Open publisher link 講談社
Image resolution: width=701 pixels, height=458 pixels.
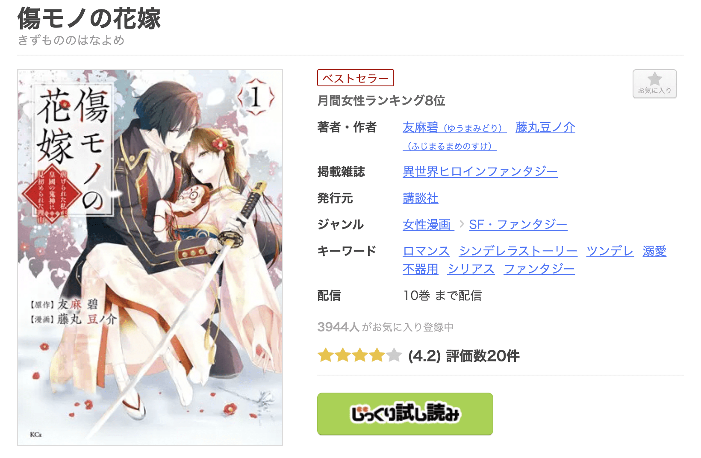coord(420,198)
